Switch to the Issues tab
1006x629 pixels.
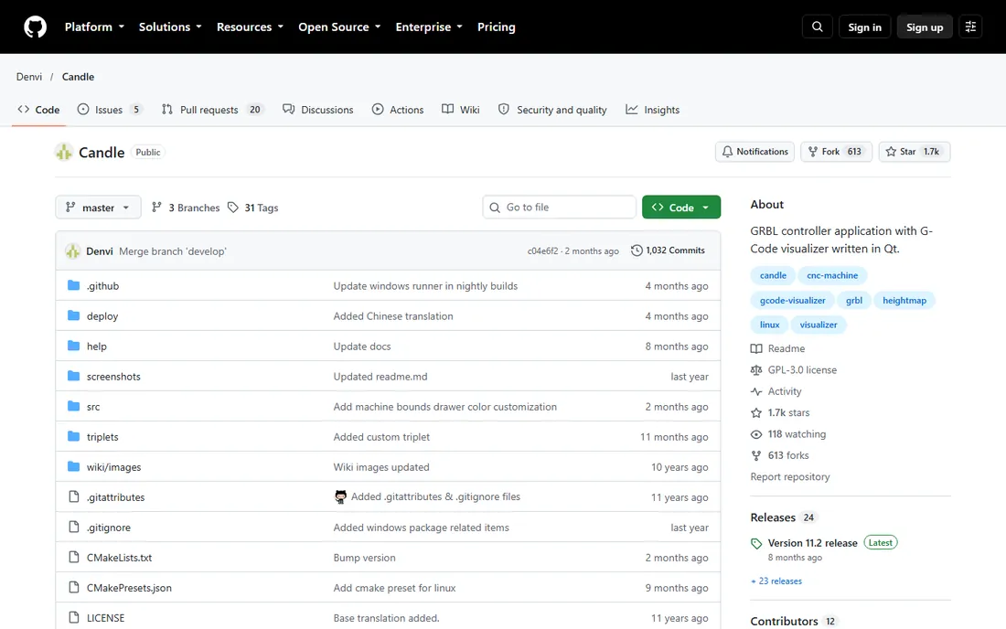110,110
